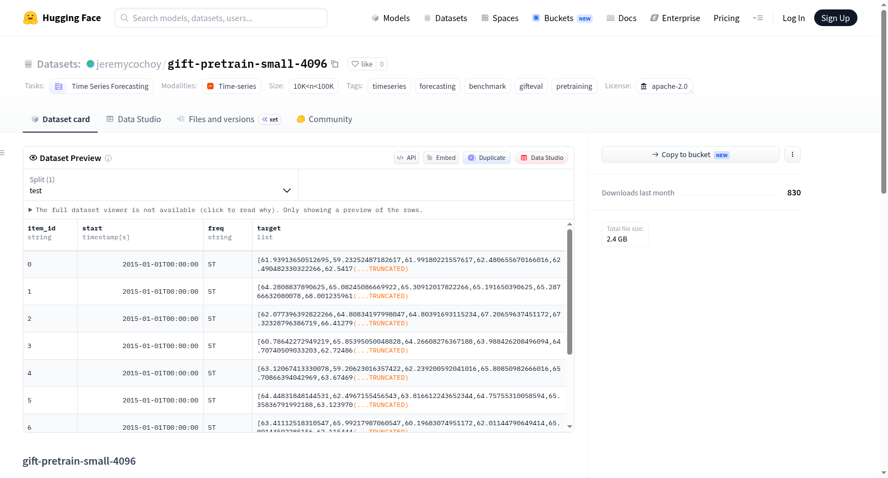Click the pretraining tag

coord(574,86)
